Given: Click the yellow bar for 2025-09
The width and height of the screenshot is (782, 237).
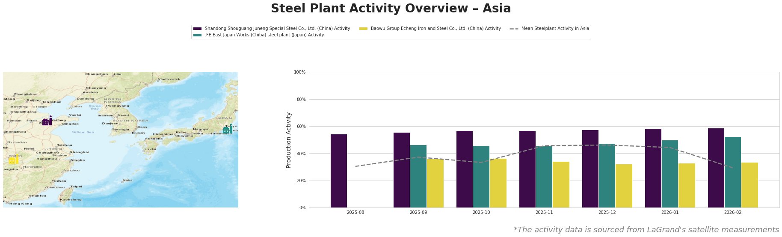Looking at the screenshot, I should [435, 183].
